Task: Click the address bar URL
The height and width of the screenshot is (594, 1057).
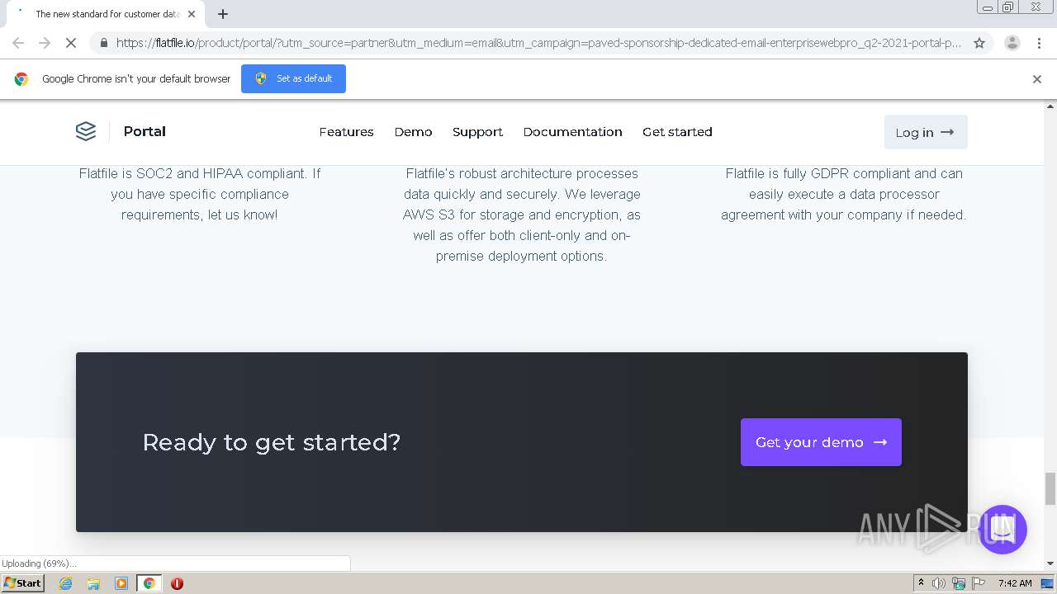Action: [x=538, y=43]
